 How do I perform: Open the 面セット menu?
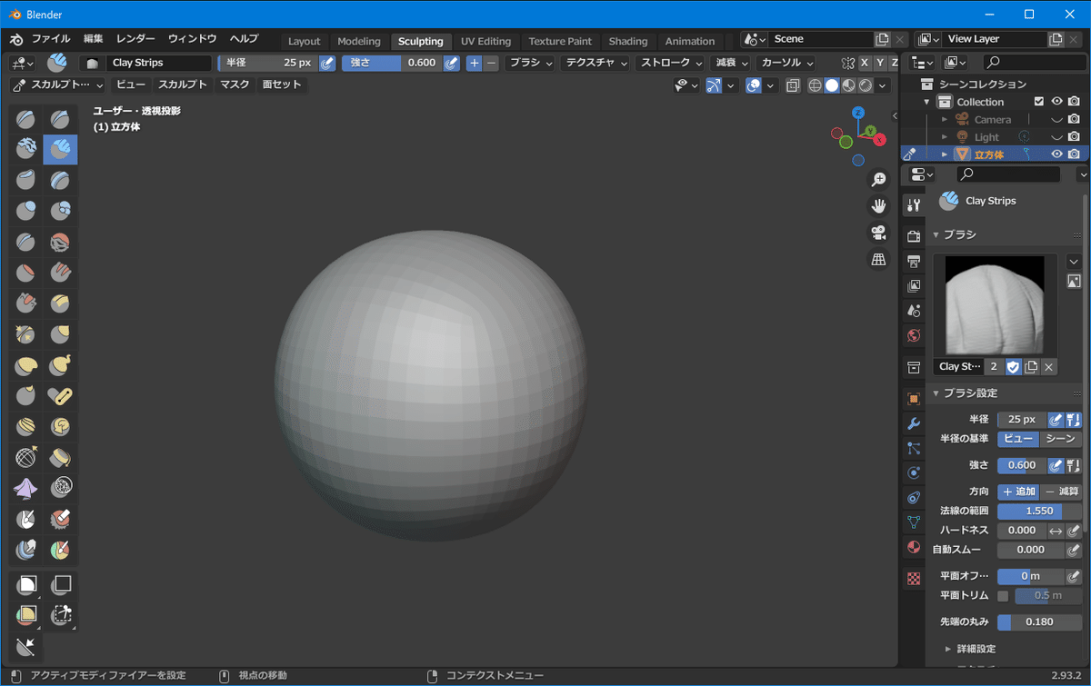tap(282, 85)
